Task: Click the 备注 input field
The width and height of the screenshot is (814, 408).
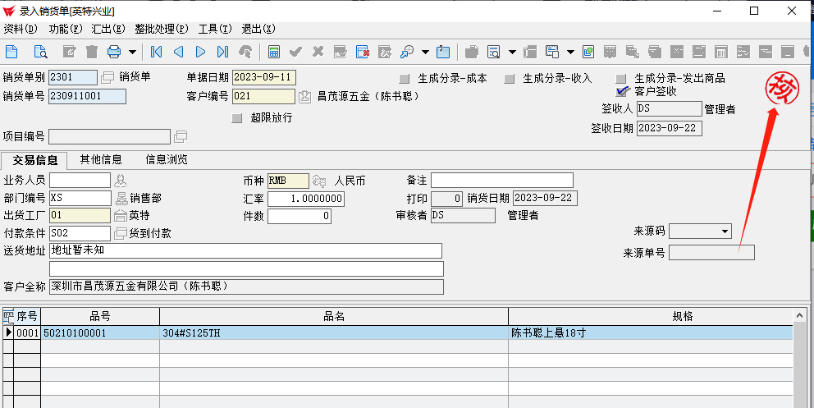Action: (x=501, y=180)
